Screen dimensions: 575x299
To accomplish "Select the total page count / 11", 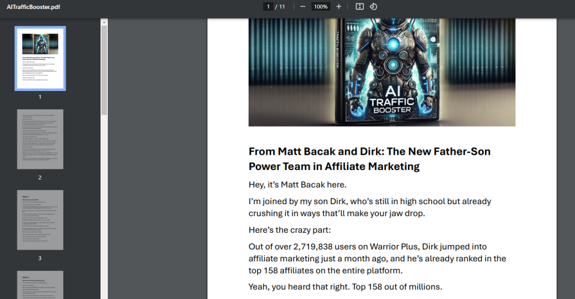I will [280, 7].
